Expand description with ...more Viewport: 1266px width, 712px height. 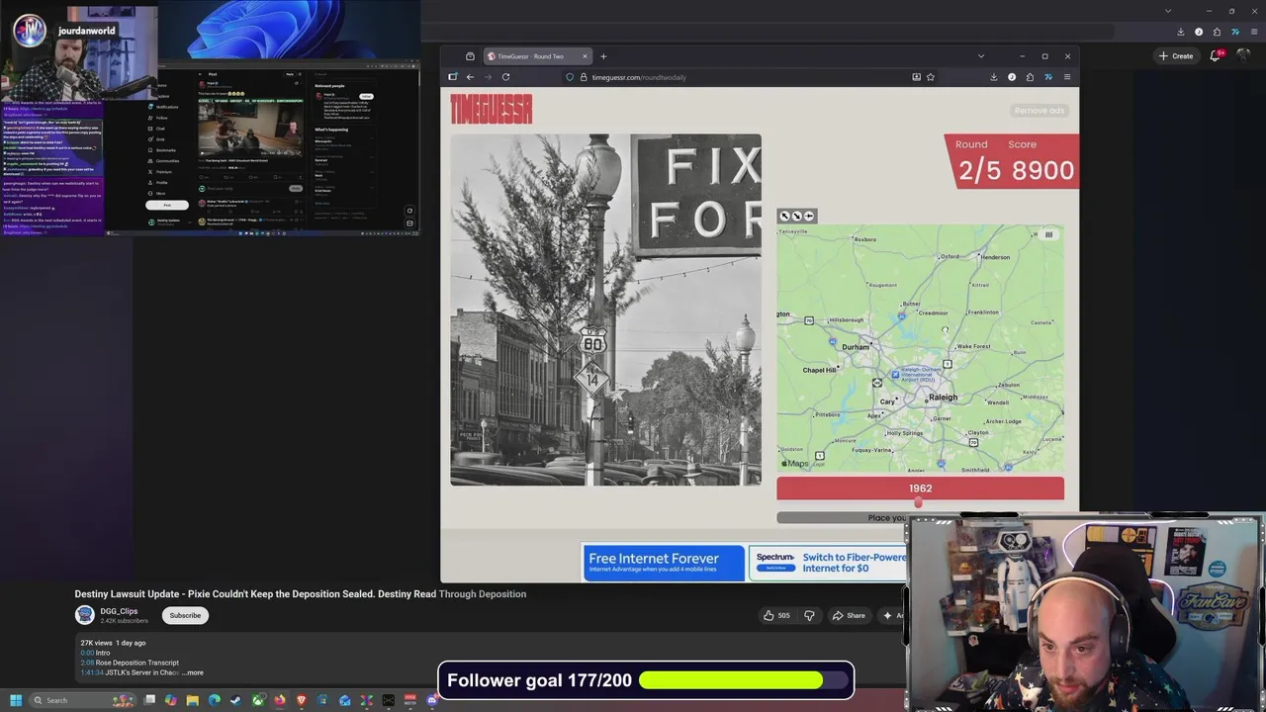coord(193,672)
